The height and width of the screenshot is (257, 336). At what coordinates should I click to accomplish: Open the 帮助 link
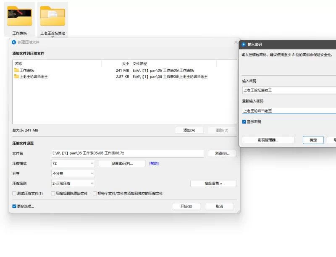(154, 163)
